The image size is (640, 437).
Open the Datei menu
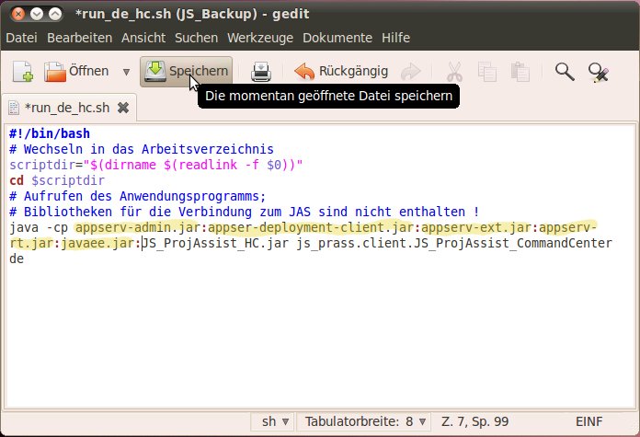[22, 38]
